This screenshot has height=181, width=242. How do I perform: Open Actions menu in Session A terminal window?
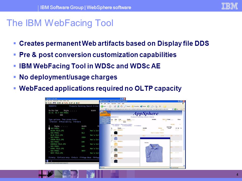click(x=61, y=101)
